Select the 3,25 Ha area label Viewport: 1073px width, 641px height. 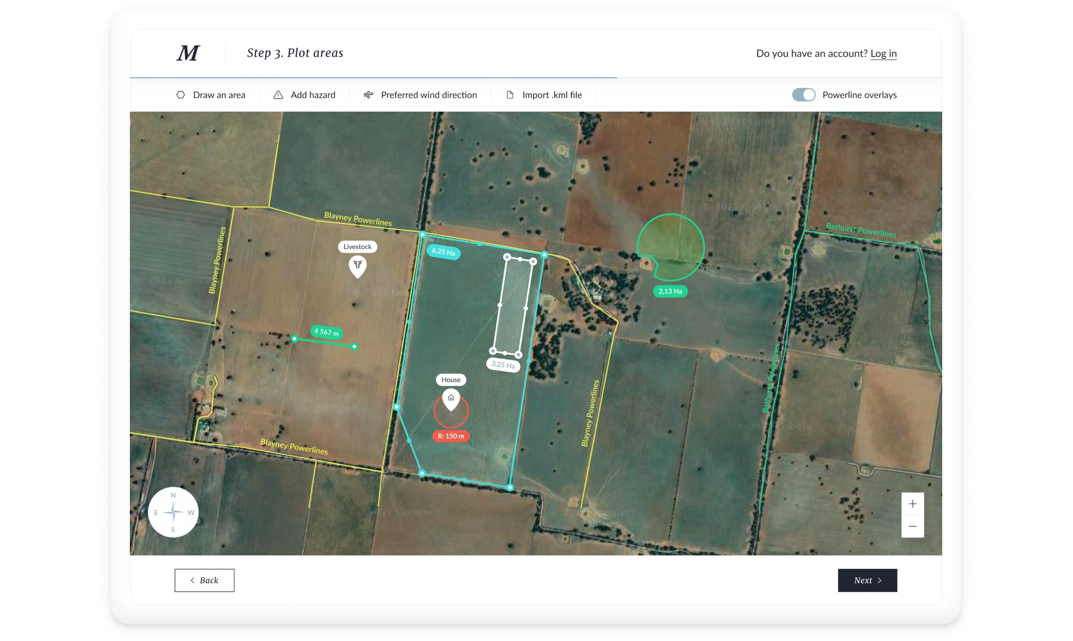pyautogui.click(x=503, y=365)
